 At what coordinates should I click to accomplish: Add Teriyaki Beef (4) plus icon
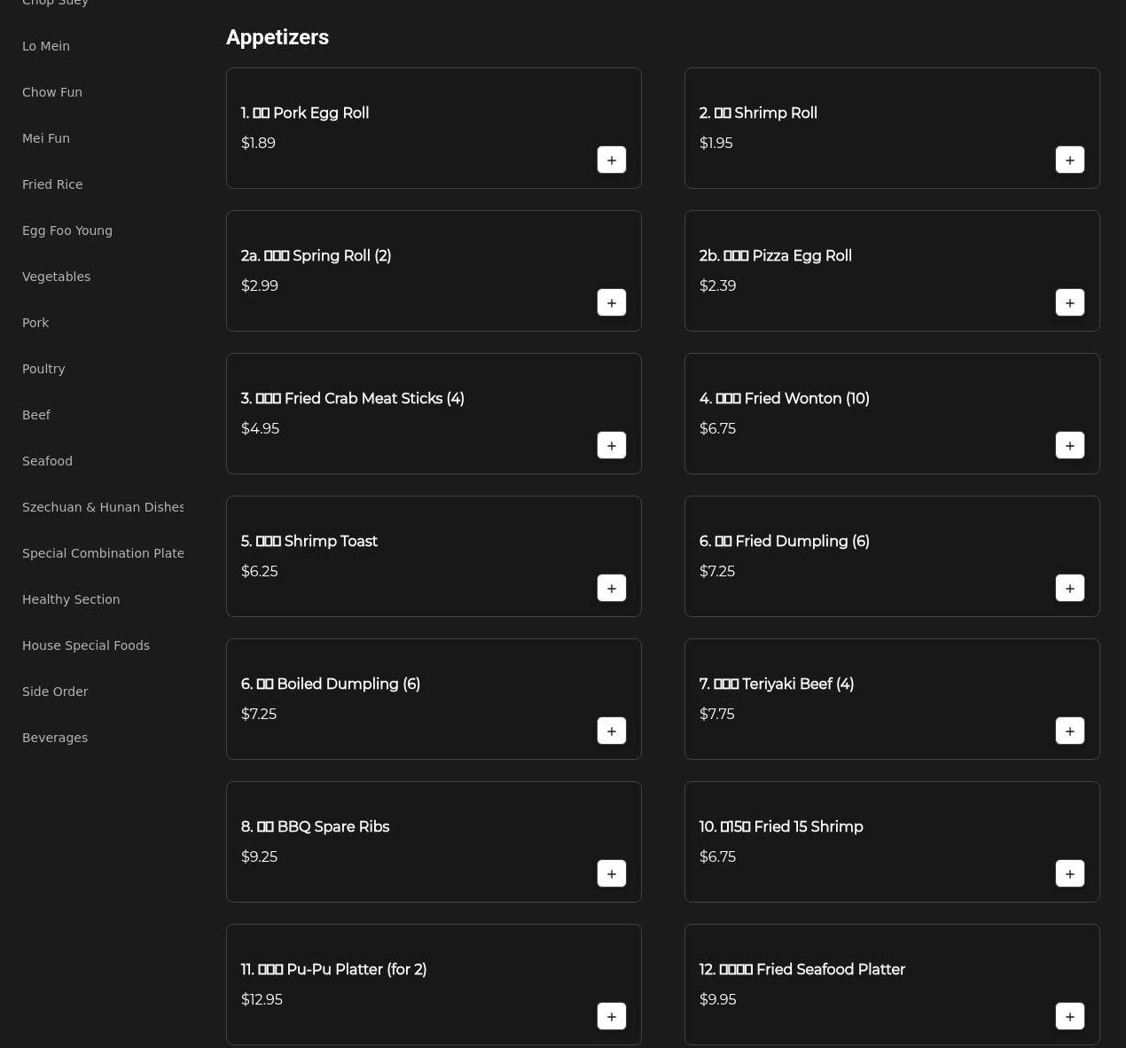(1070, 731)
